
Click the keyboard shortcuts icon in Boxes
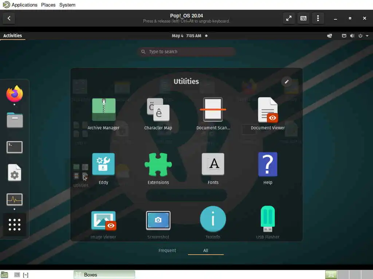click(x=303, y=18)
